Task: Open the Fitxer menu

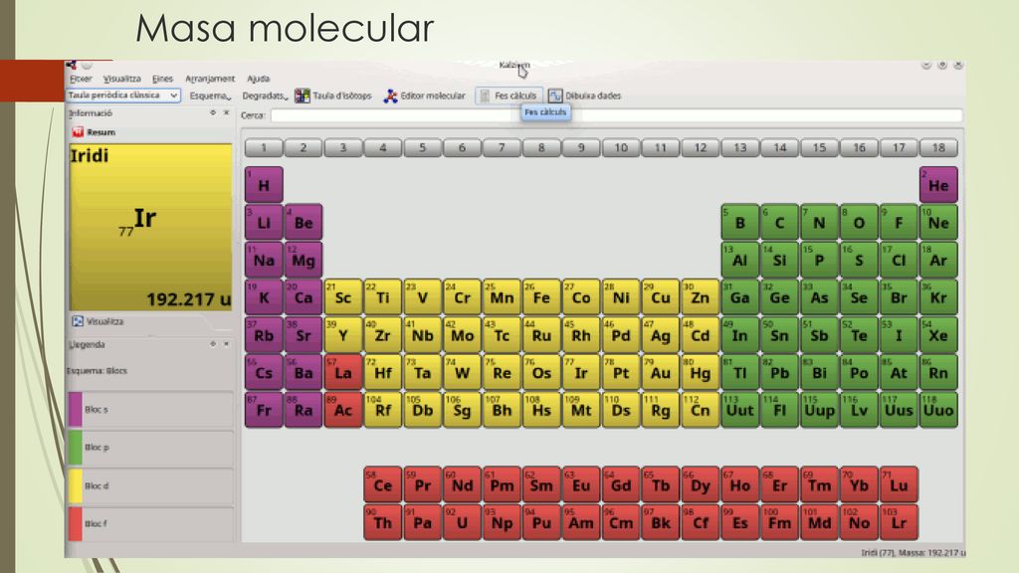Action: 82,79
